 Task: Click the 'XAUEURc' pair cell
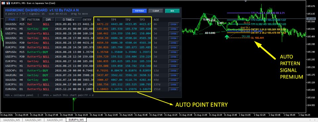tap(11, 75)
